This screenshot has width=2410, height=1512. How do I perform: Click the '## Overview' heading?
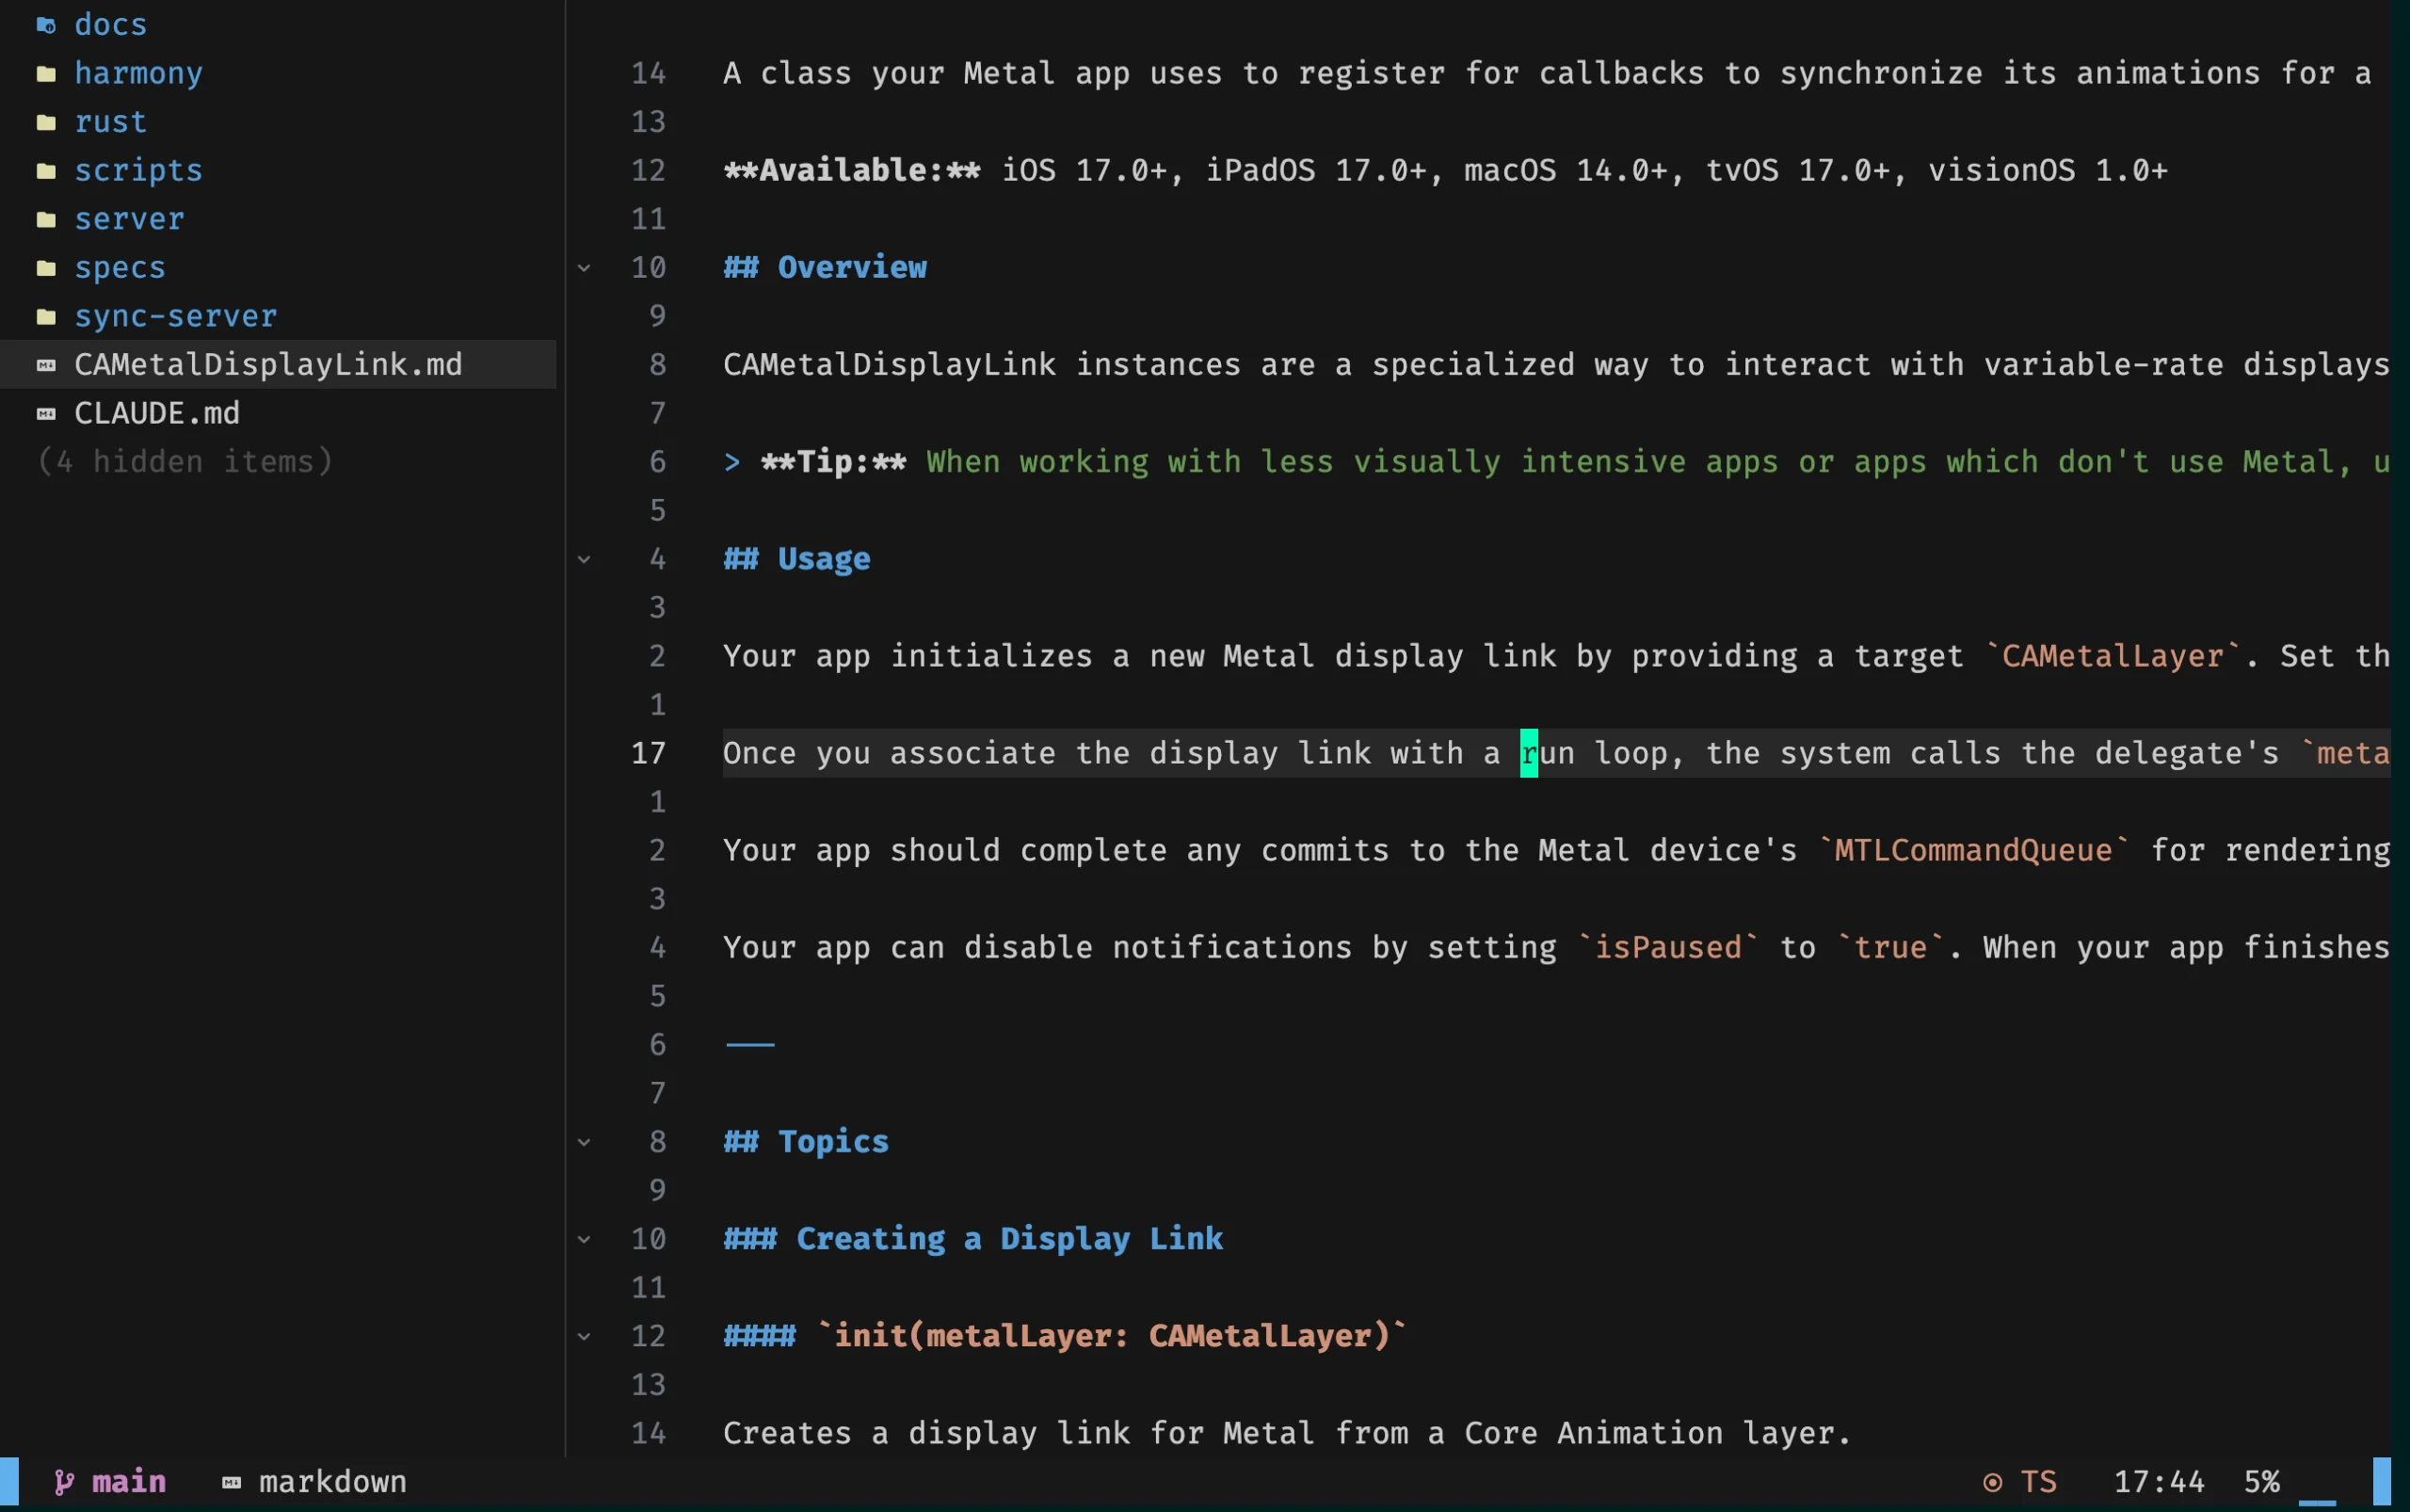point(825,268)
